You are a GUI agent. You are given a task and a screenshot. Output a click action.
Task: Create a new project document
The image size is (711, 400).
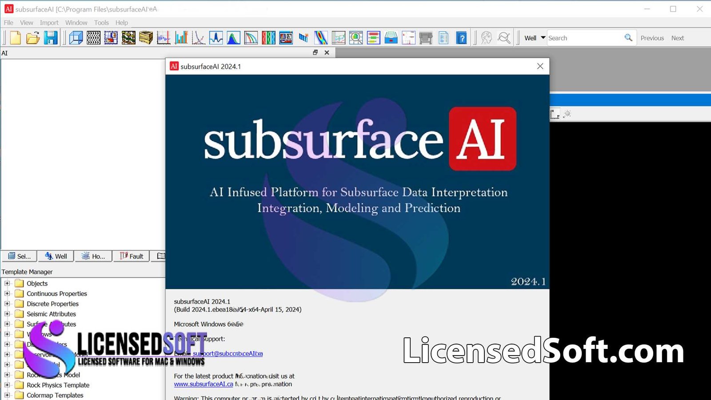[x=15, y=37]
